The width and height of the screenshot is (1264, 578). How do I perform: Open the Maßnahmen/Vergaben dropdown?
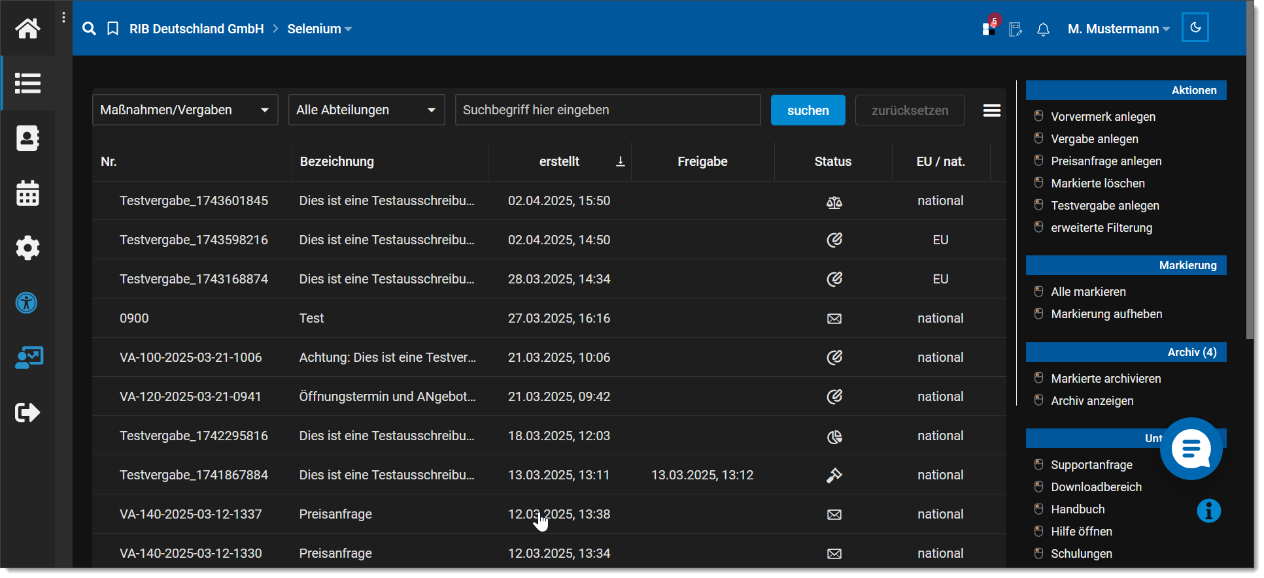185,110
